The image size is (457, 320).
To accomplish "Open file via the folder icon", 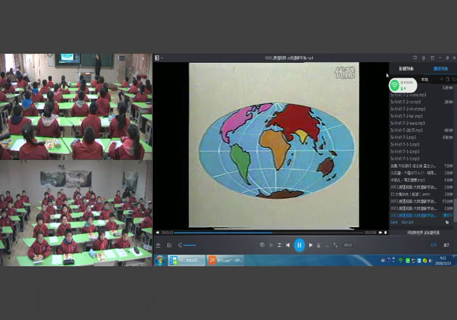I will 169,245.
